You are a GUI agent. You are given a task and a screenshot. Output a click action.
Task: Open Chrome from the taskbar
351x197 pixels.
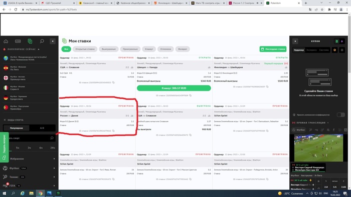[41, 193]
